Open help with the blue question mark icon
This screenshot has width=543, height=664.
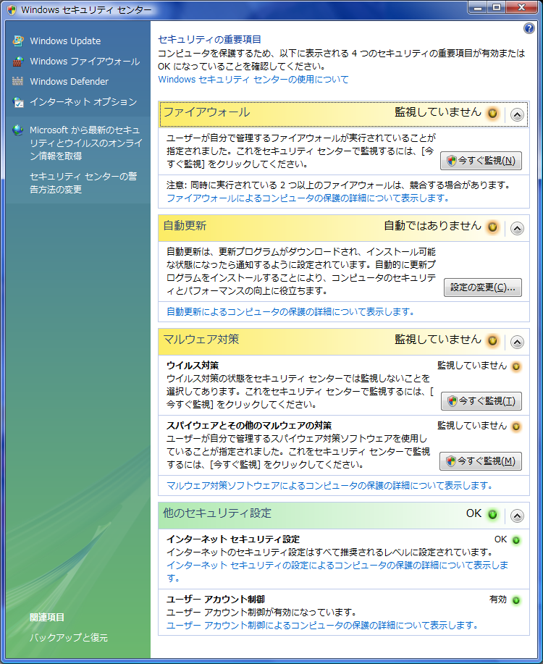(x=529, y=28)
